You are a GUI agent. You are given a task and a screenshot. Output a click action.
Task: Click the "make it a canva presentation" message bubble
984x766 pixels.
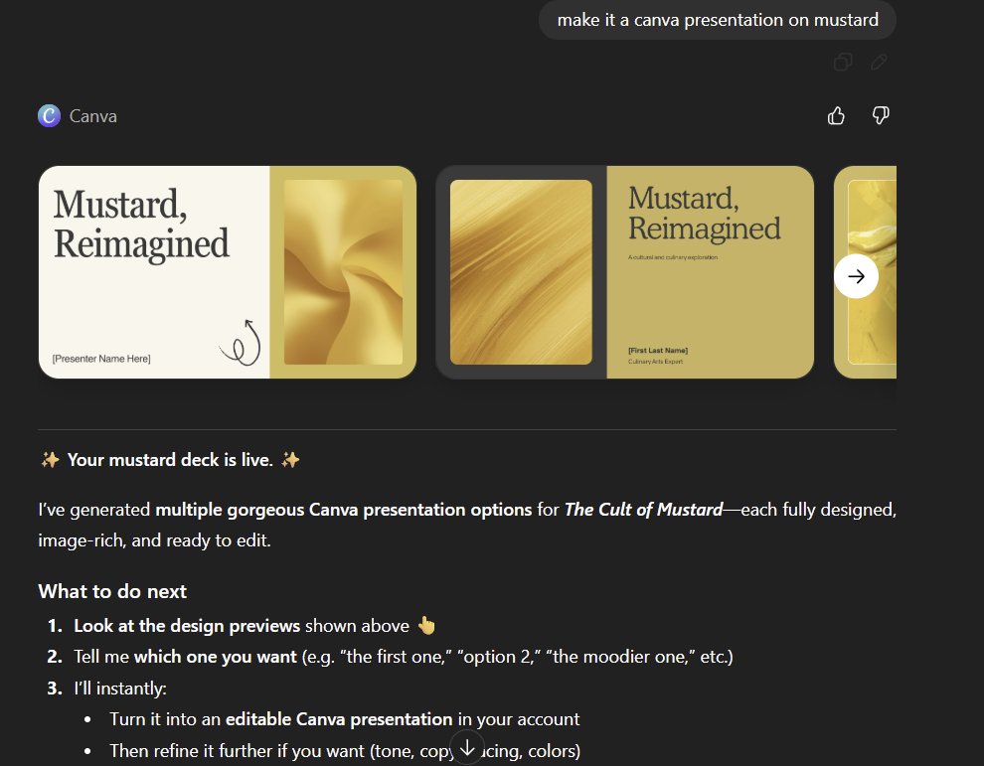coord(717,20)
